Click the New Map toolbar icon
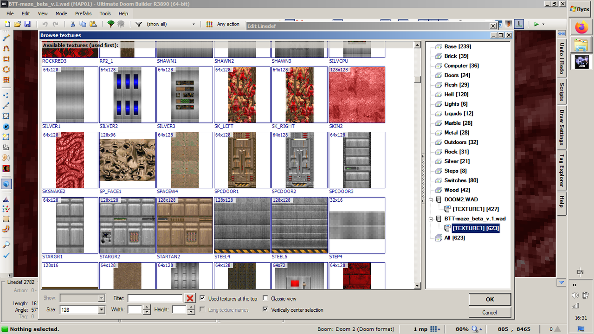The height and width of the screenshot is (334, 594). point(7,24)
